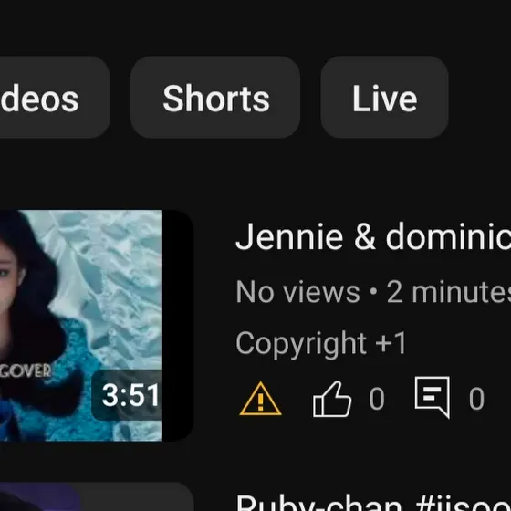Viewport: 511px width, 511px height.
Task: Open the Jennie video thumbnail
Action: (97, 326)
